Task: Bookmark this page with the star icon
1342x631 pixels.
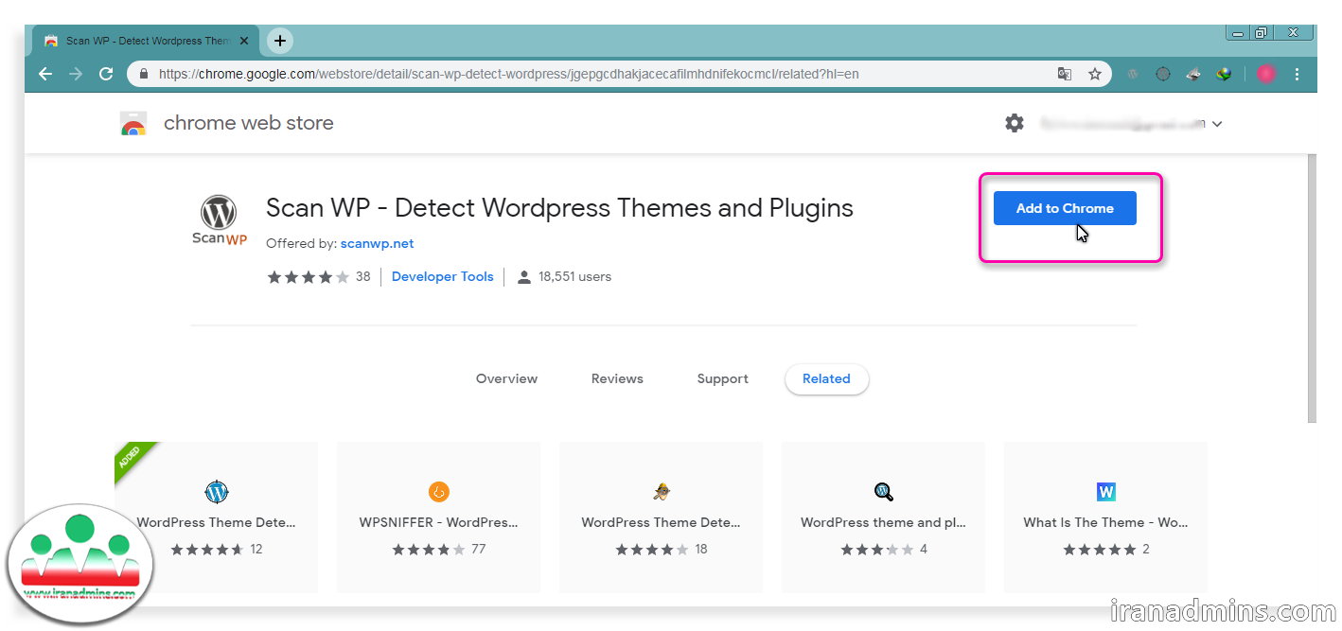Action: pos(1095,74)
